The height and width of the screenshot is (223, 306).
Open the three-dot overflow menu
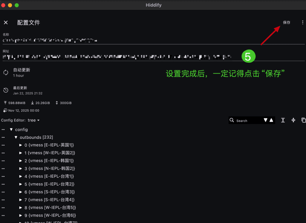click(x=303, y=22)
